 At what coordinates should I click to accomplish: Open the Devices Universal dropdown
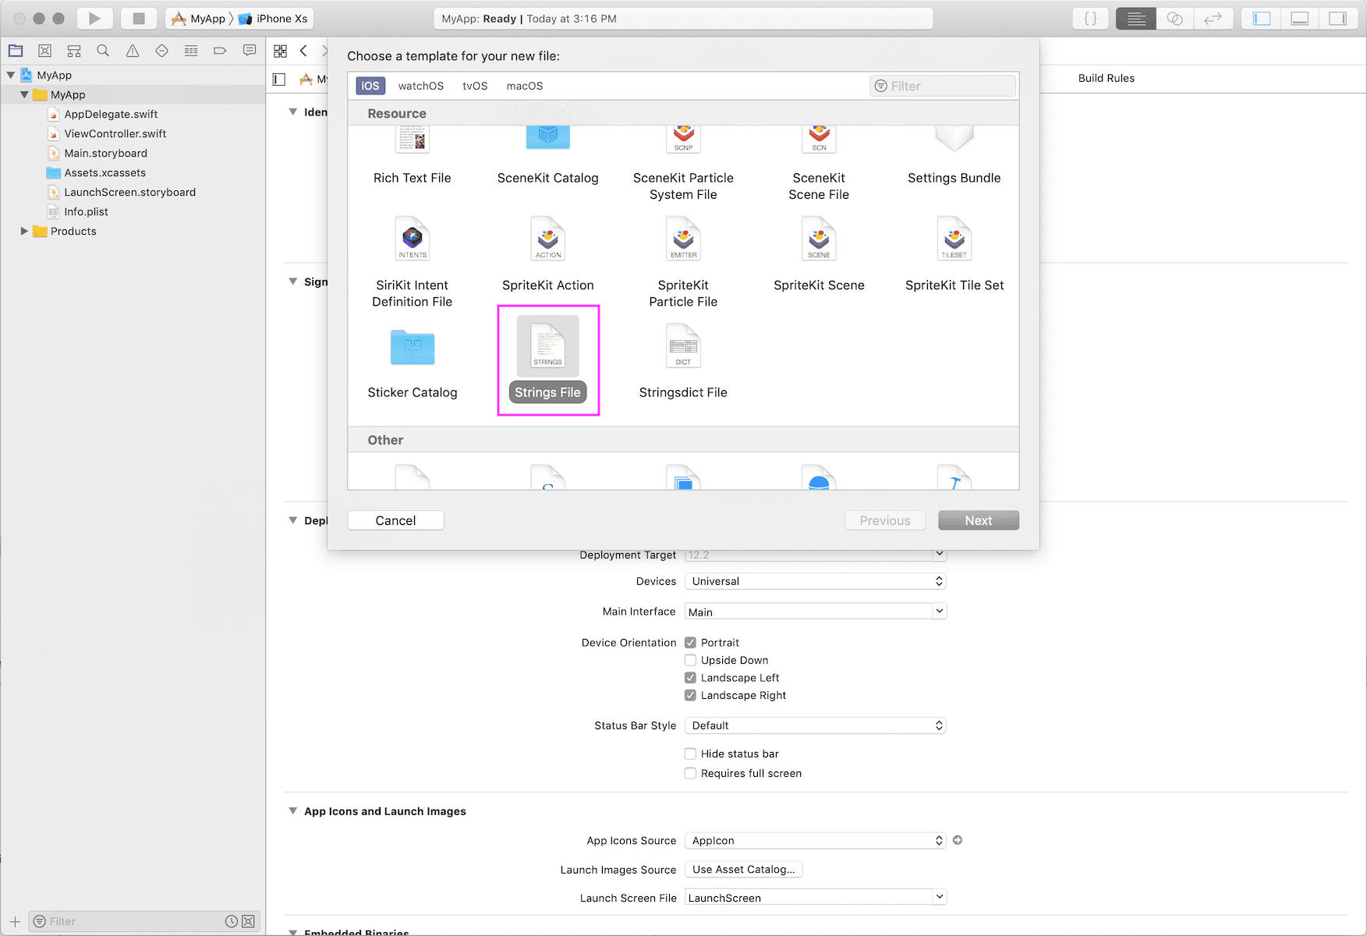(815, 581)
